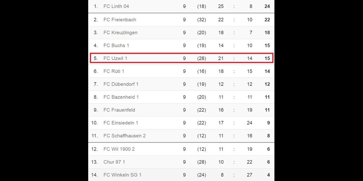Select FC Bazenheid 1 in the table
This screenshot has width=363, height=181.
(x=121, y=97)
